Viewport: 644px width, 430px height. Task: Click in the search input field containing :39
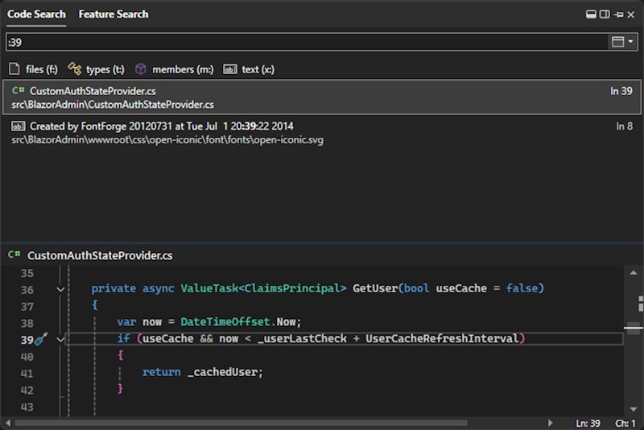306,42
